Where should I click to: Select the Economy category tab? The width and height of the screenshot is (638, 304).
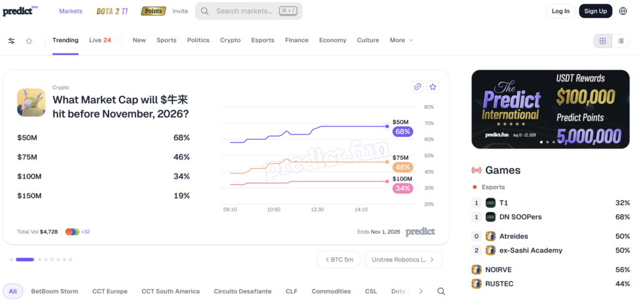(333, 40)
